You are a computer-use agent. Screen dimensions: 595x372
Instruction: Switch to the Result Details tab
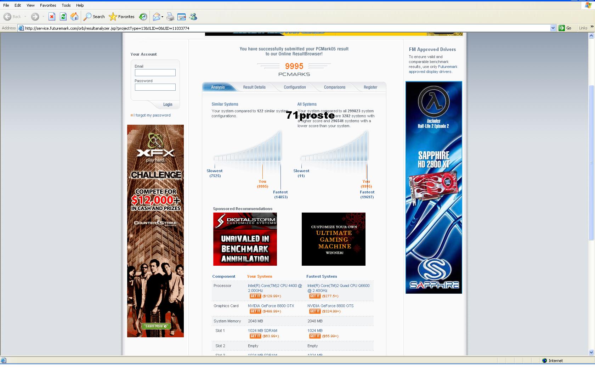pos(254,87)
